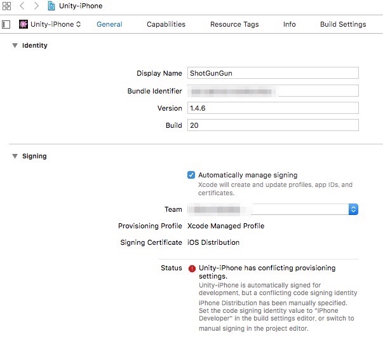Open the Unity-iPhone target selector popup
The image size is (383, 339).
(51, 24)
